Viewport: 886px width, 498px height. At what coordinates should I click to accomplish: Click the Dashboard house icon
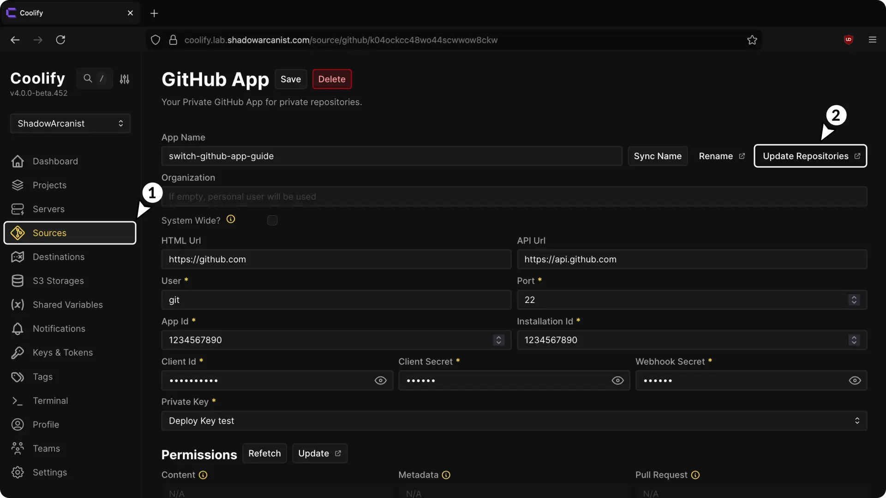pos(18,161)
